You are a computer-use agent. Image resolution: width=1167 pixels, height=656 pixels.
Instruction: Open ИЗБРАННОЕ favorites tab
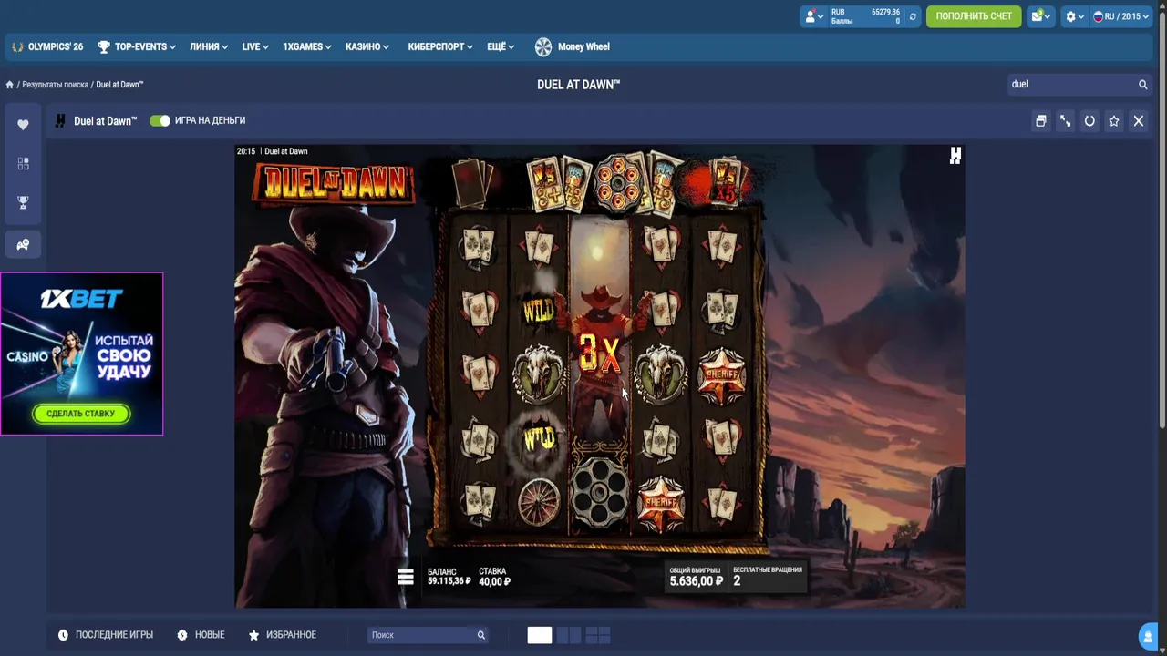coord(283,635)
